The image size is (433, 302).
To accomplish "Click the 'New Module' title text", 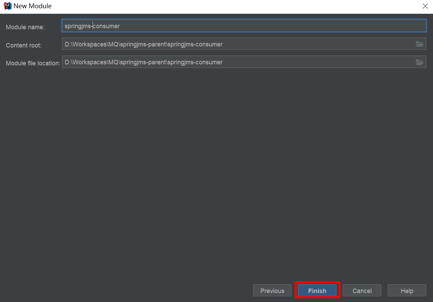I will [x=33, y=6].
